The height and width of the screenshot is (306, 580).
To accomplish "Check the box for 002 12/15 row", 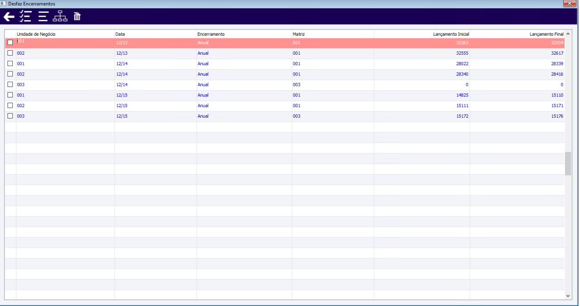I will [x=10, y=106].
